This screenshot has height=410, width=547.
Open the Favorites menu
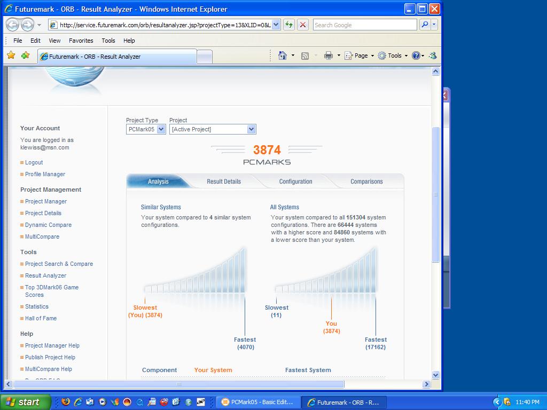(81, 41)
